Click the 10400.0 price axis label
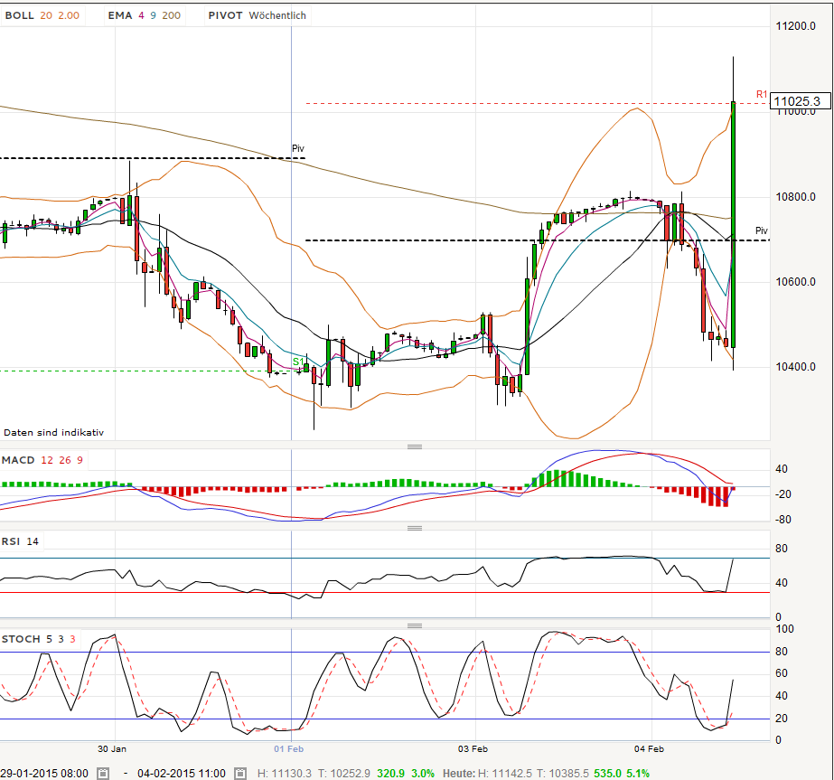Image resolution: width=834 pixels, height=780 pixels. click(796, 367)
